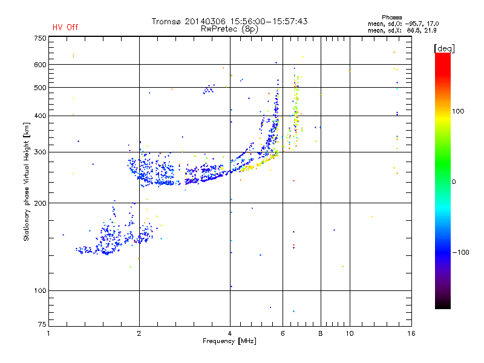484x363 pixels.
Task: Click the small blue echo cluster near 500 km
Action: coord(209,90)
